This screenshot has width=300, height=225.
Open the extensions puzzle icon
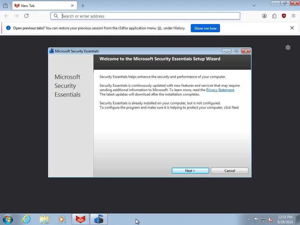[274, 16]
